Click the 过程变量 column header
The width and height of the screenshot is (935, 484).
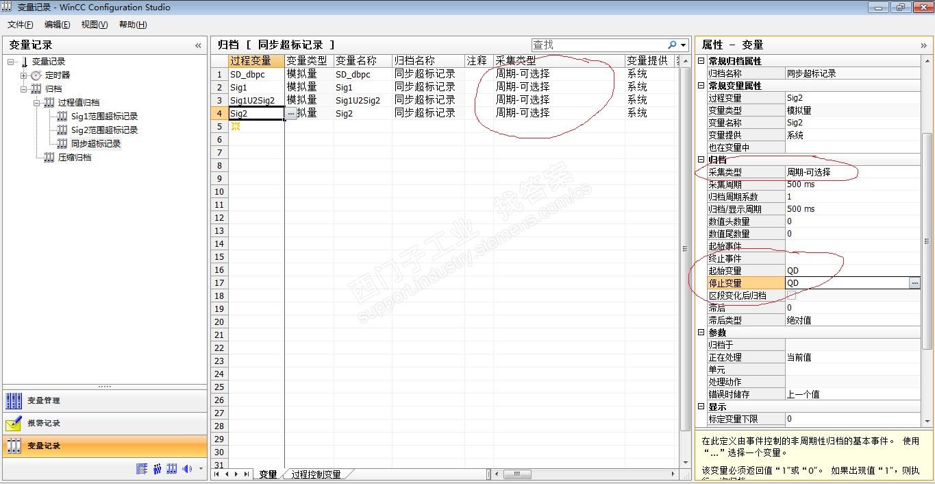[x=256, y=61]
